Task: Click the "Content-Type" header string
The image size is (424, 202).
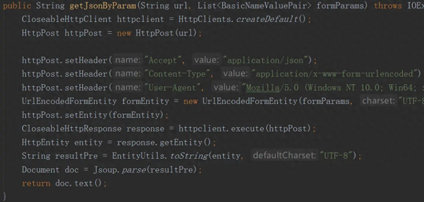Action: click(177, 74)
